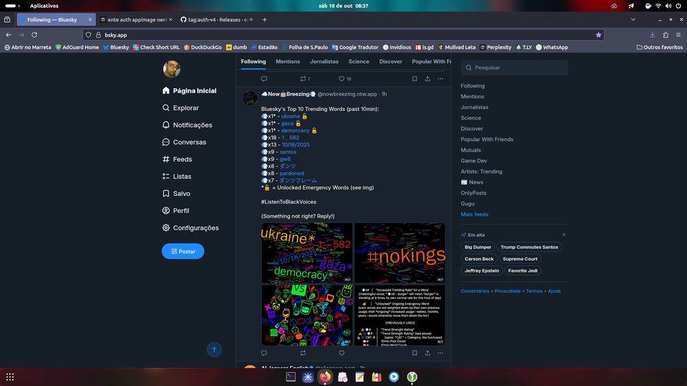The height and width of the screenshot is (386, 687).
Task: Open the terminal from the dock
Action: (x=291, y=377)
